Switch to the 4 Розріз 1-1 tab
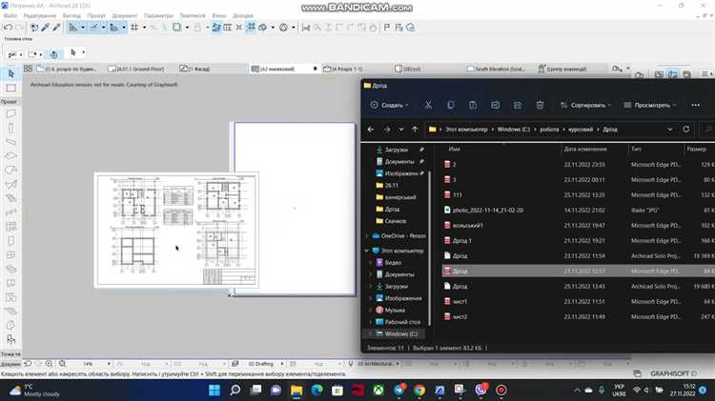This screenshot has height=401, width=715. (343, 69)
